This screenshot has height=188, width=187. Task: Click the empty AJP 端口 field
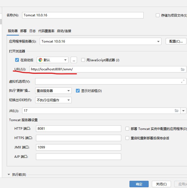point(79,157)
